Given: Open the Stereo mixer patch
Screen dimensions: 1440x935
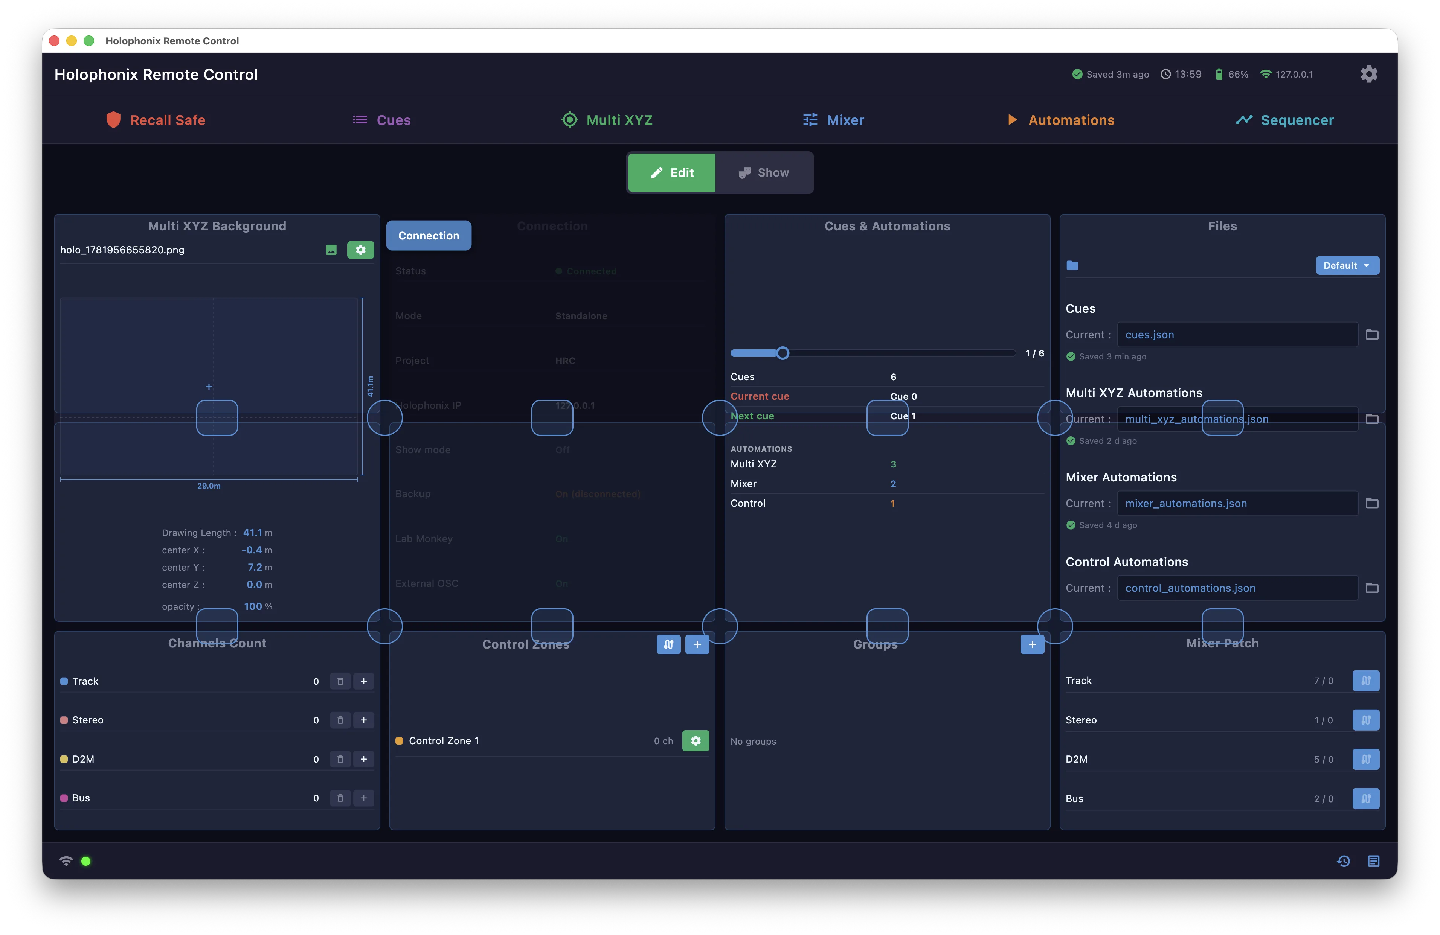Looking at the screenshot, I should click(1365, 720).
